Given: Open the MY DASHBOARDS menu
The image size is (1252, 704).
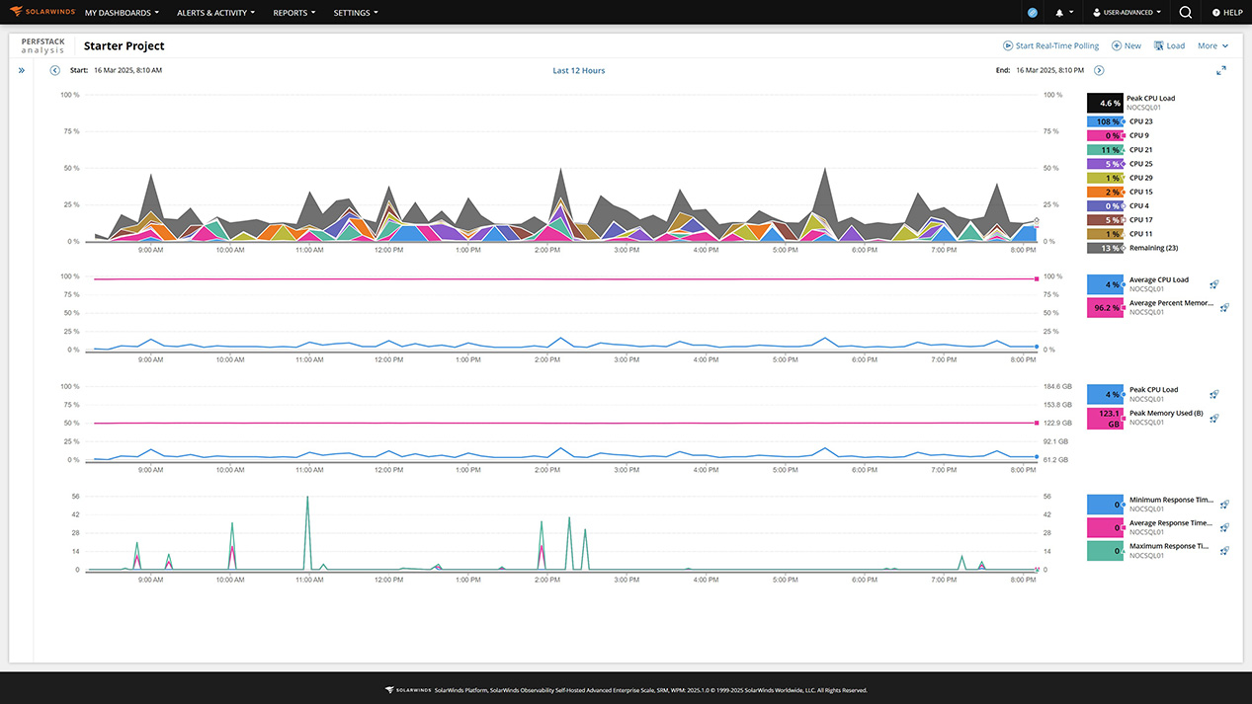Looking at the screenshot, I should (121, 12).
